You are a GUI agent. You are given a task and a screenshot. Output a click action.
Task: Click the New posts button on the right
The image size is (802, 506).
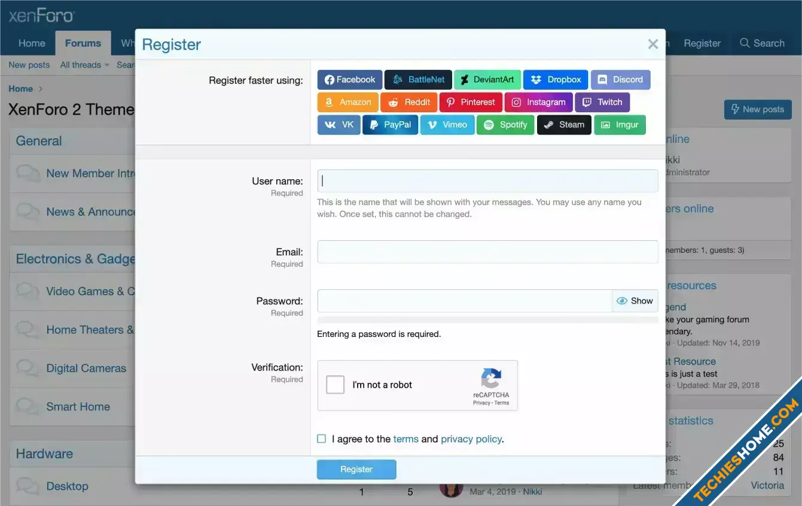[x=758, y=109]
